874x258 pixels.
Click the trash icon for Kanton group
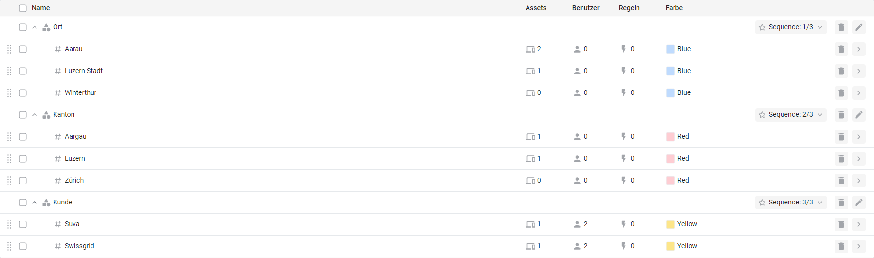[x=841, y=115]
